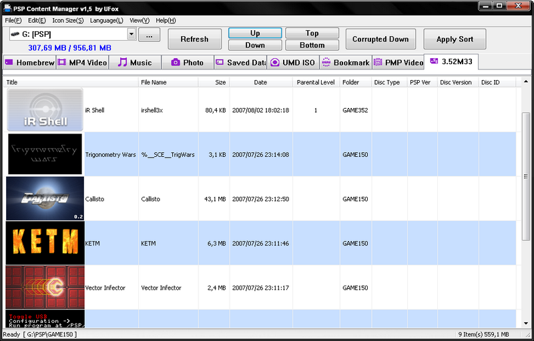Screen dimensions: 534x341
Task: Sort by the File Name column header
Action: (168, 82)
